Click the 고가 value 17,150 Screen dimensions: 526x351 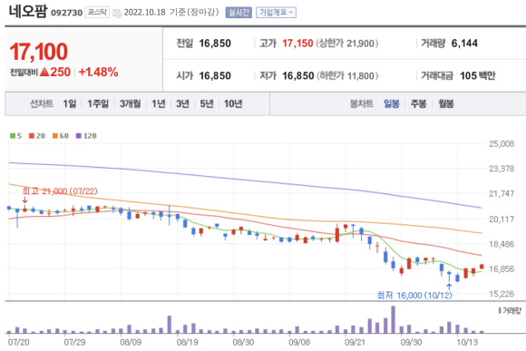[x=297, y=44]
